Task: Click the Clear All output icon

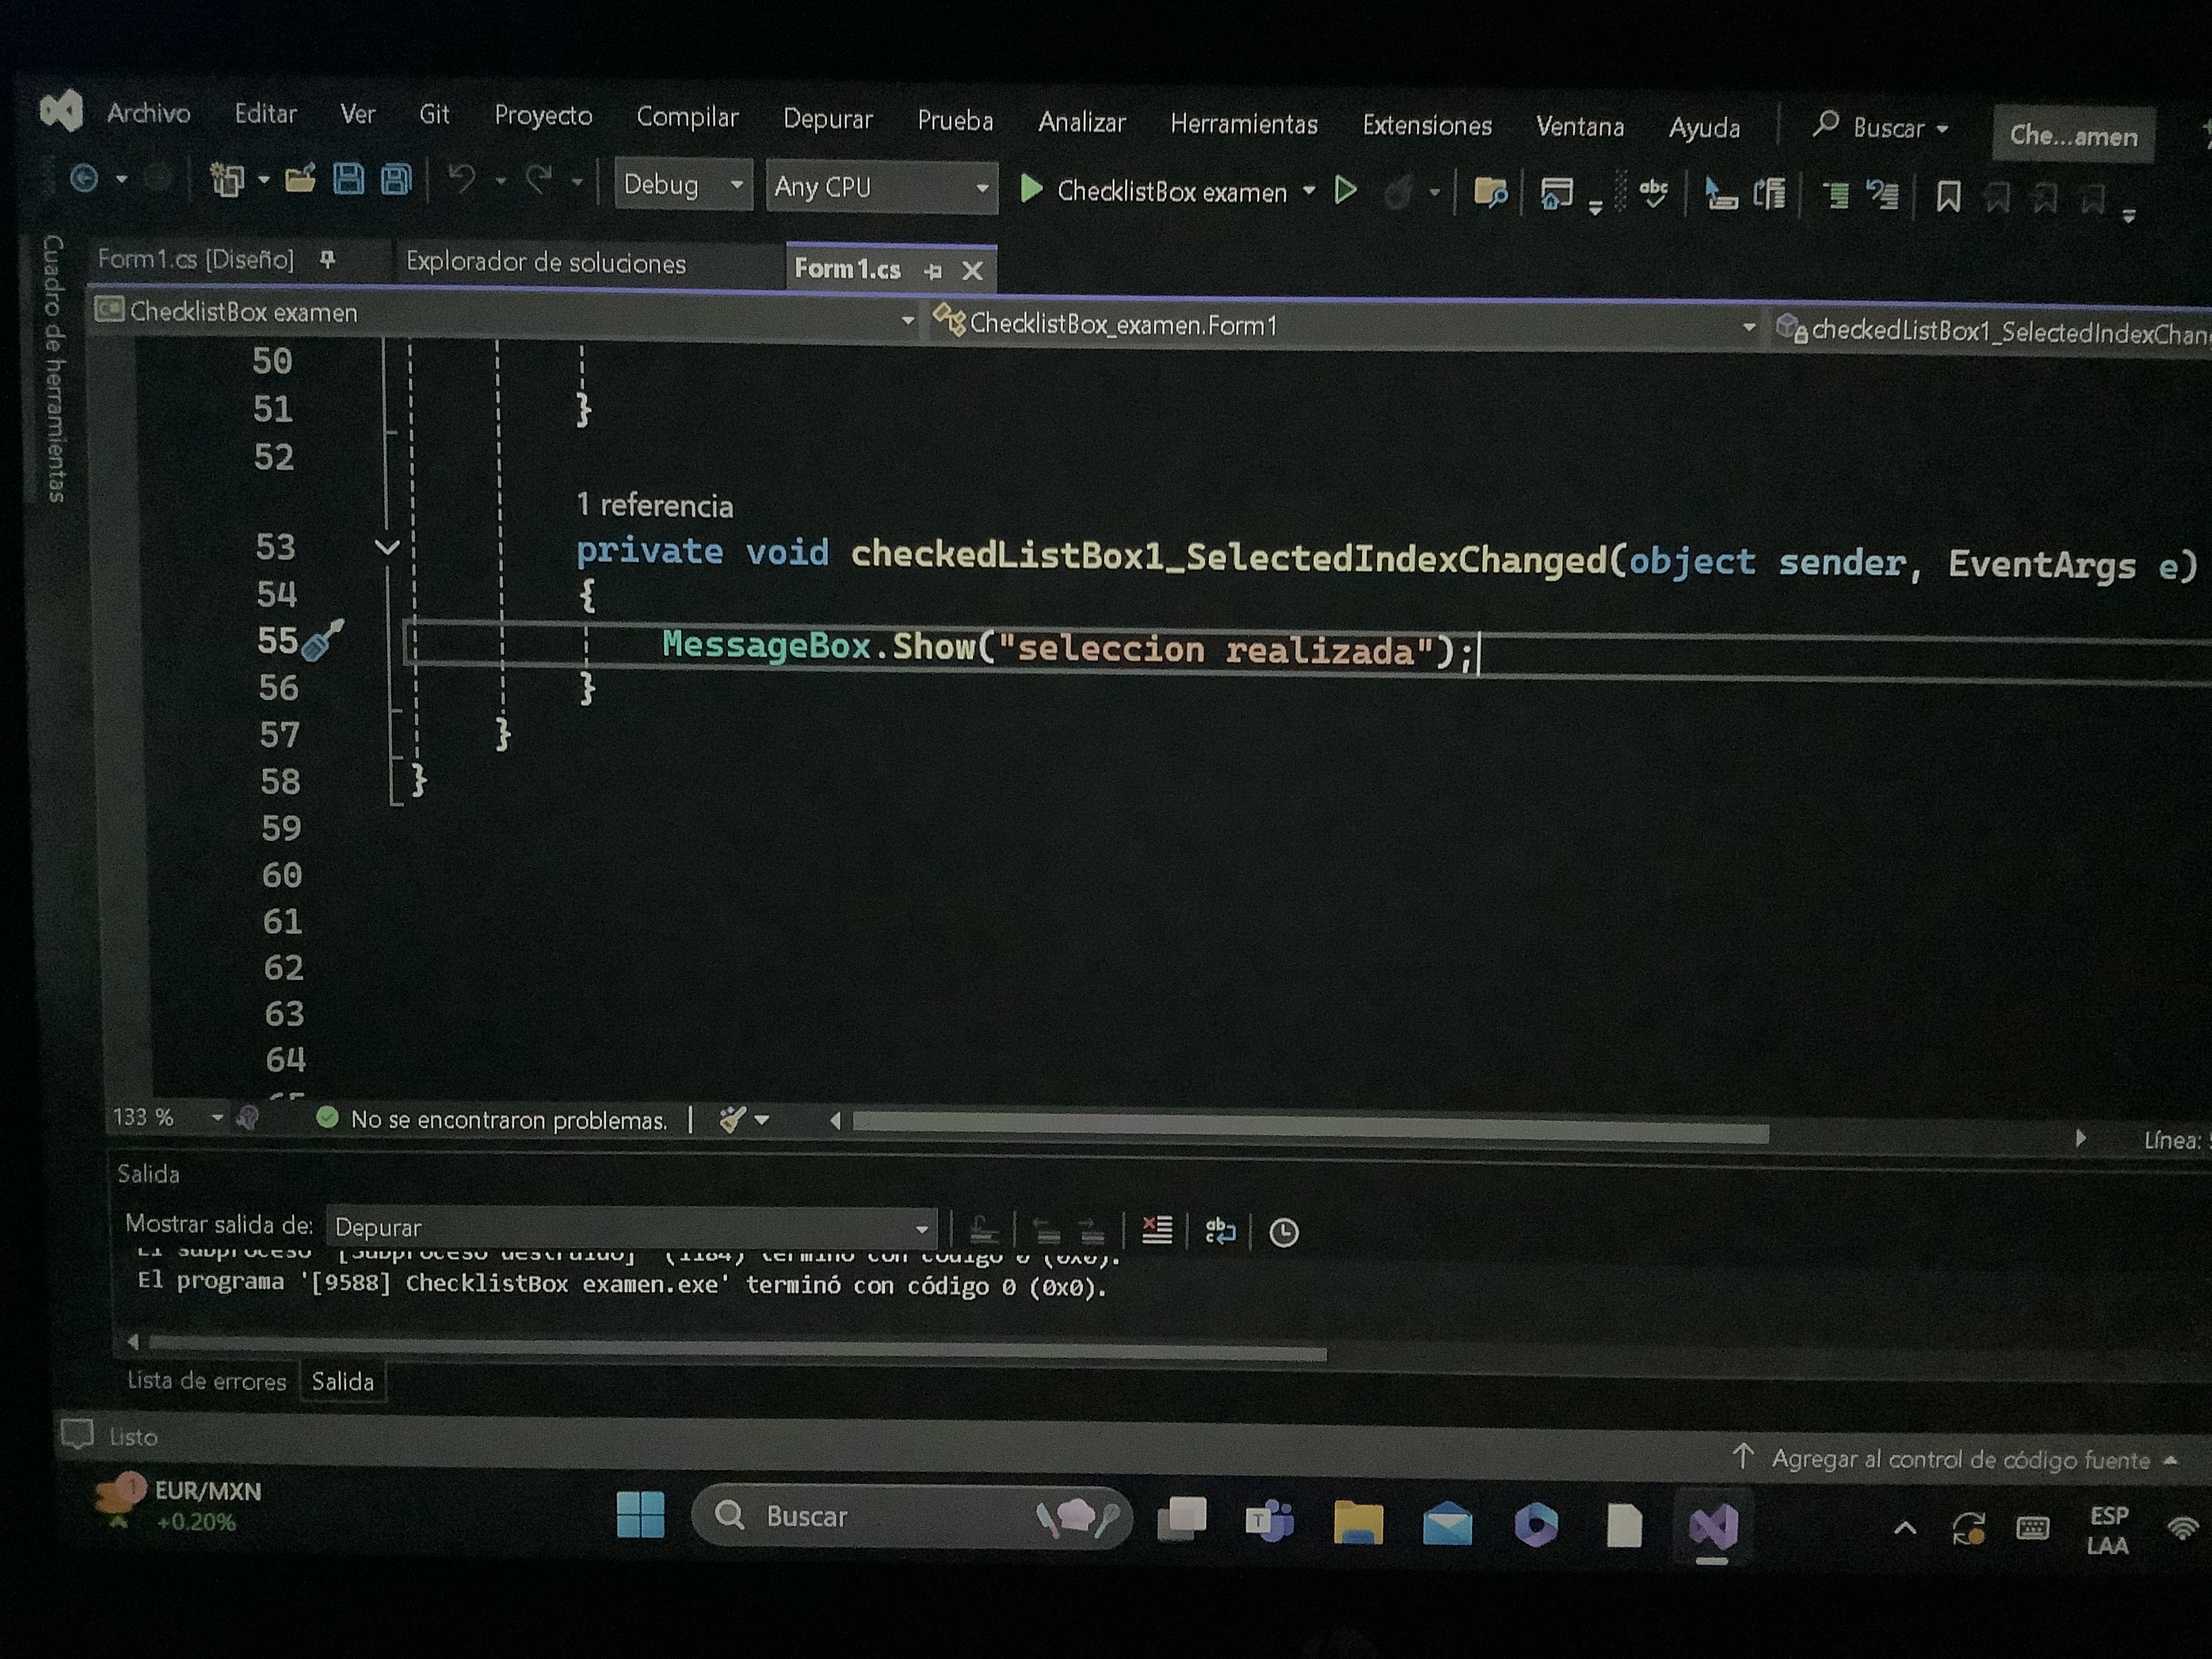Action: pos(1157,1230)
